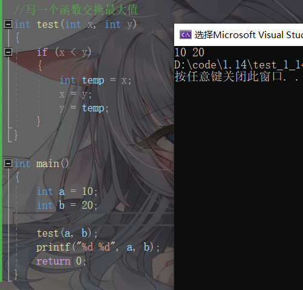Click the console title bar text
The height and width of the screenshot is (290, 303).
(249, 35)
